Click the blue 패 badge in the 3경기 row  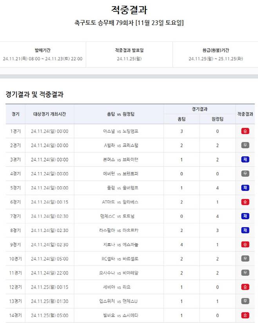245,160
